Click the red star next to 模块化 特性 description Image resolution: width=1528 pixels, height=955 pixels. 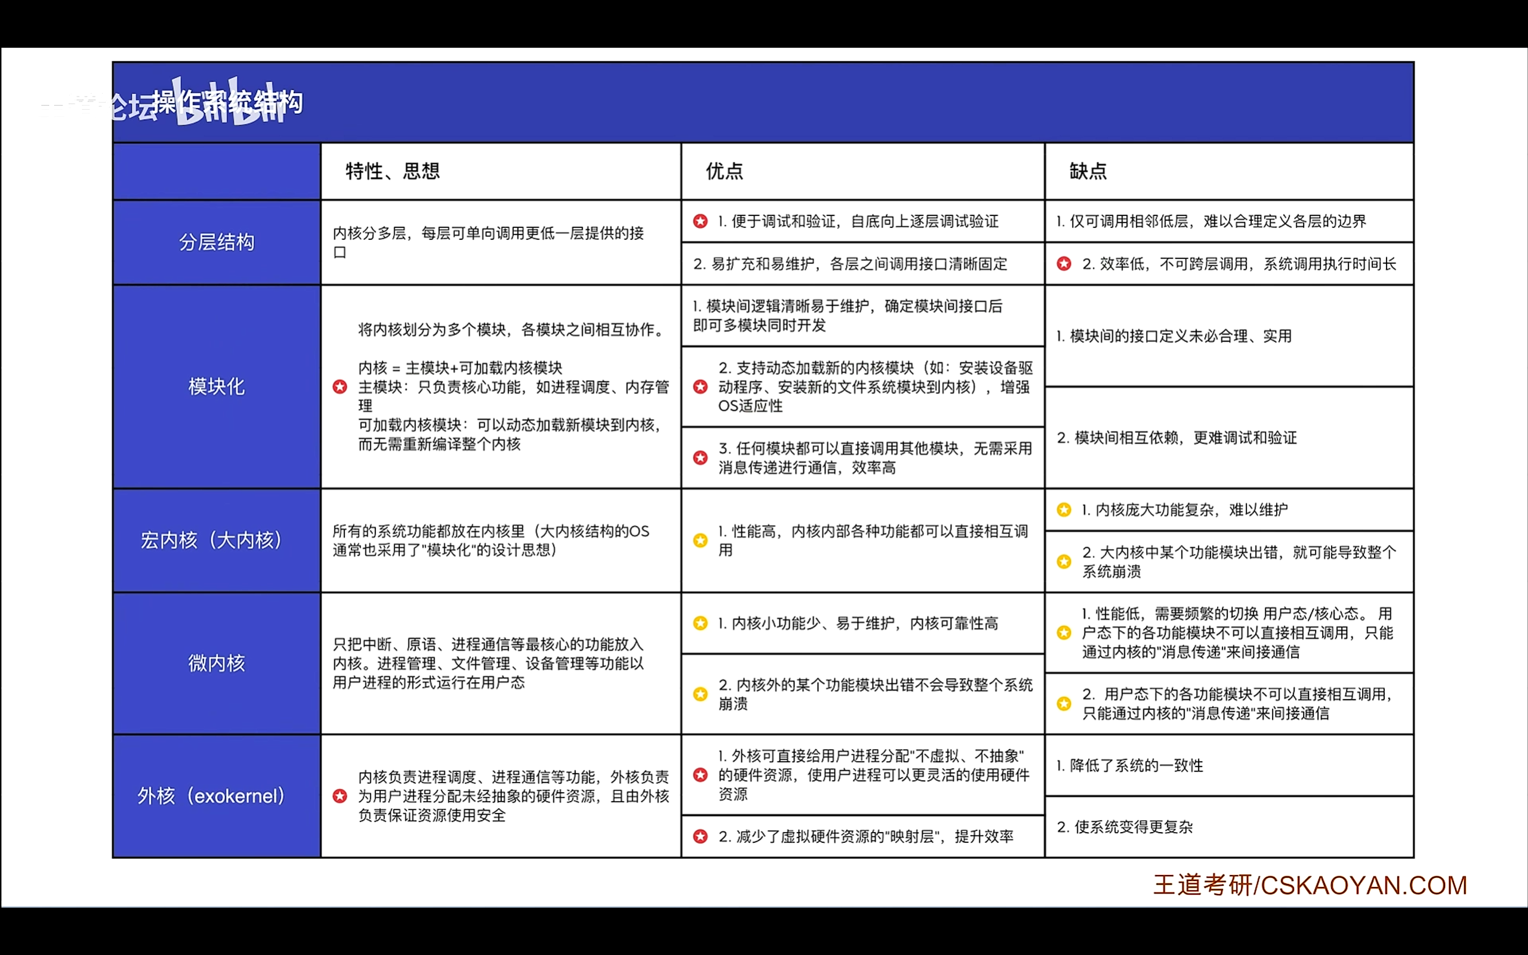pyautogui.click(x=341, y=387)
